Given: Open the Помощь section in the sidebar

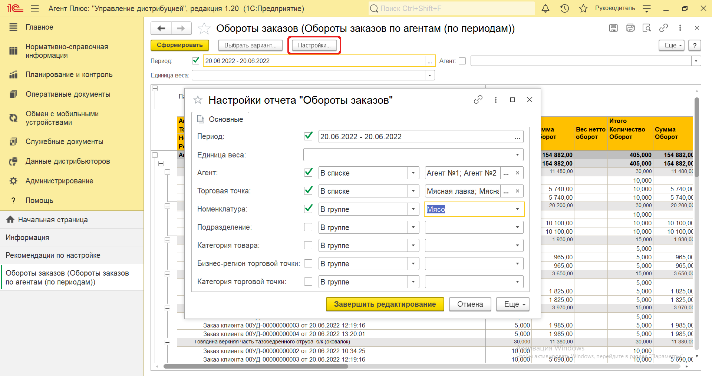Looking at the screenshot, I should pyautogui.click(x=72, y=200).
